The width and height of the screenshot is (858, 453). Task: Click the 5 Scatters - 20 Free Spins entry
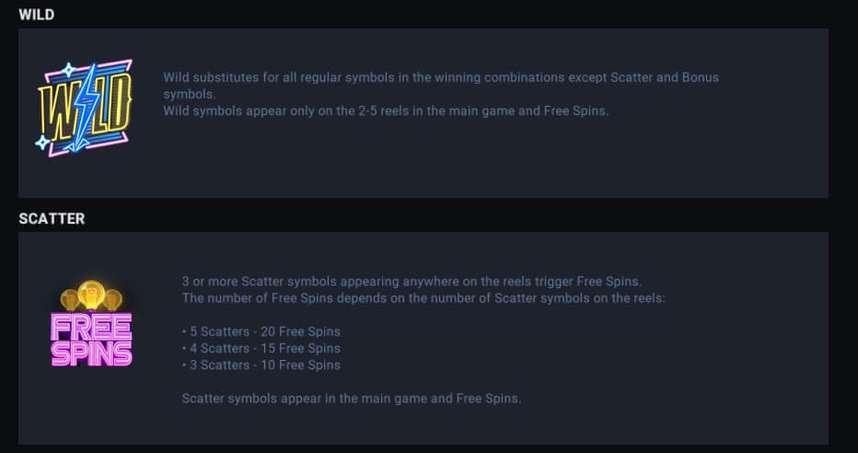click(261, 331)
